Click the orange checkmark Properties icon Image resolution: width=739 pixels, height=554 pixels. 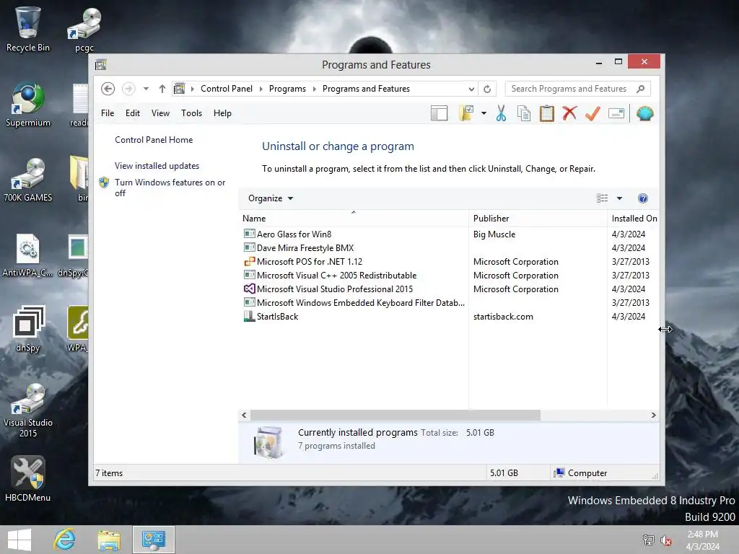tap(593, 113)
